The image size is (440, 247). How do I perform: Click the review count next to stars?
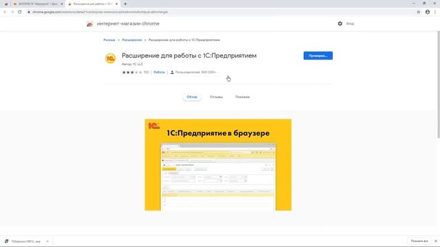click(146, 72)
